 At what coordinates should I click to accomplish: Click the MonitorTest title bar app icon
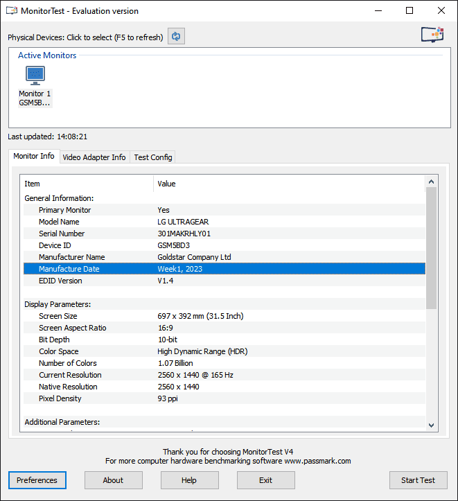click(x=12, y=10)
